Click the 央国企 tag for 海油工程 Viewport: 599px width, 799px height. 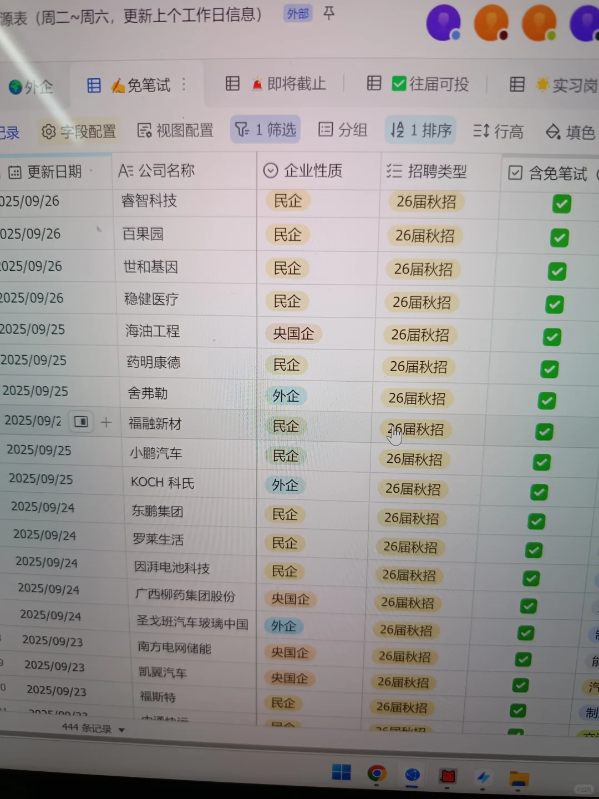pyautogui.click(x=293, y=333)
